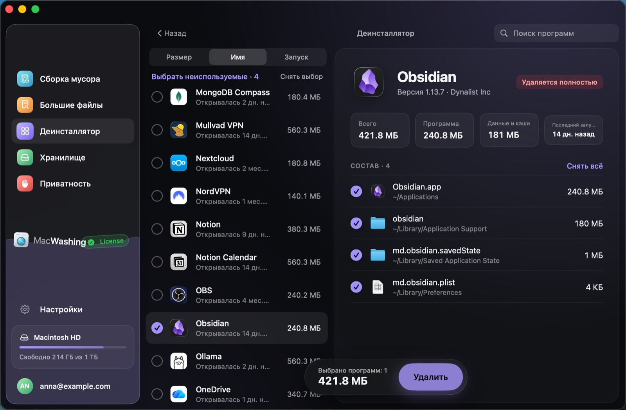
Task: Check the Notion Calendar checkbox
Action: pos(157,262)
